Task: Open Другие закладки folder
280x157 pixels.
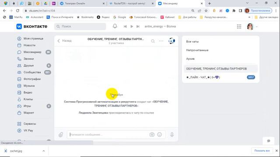Action: pos(266,17)
